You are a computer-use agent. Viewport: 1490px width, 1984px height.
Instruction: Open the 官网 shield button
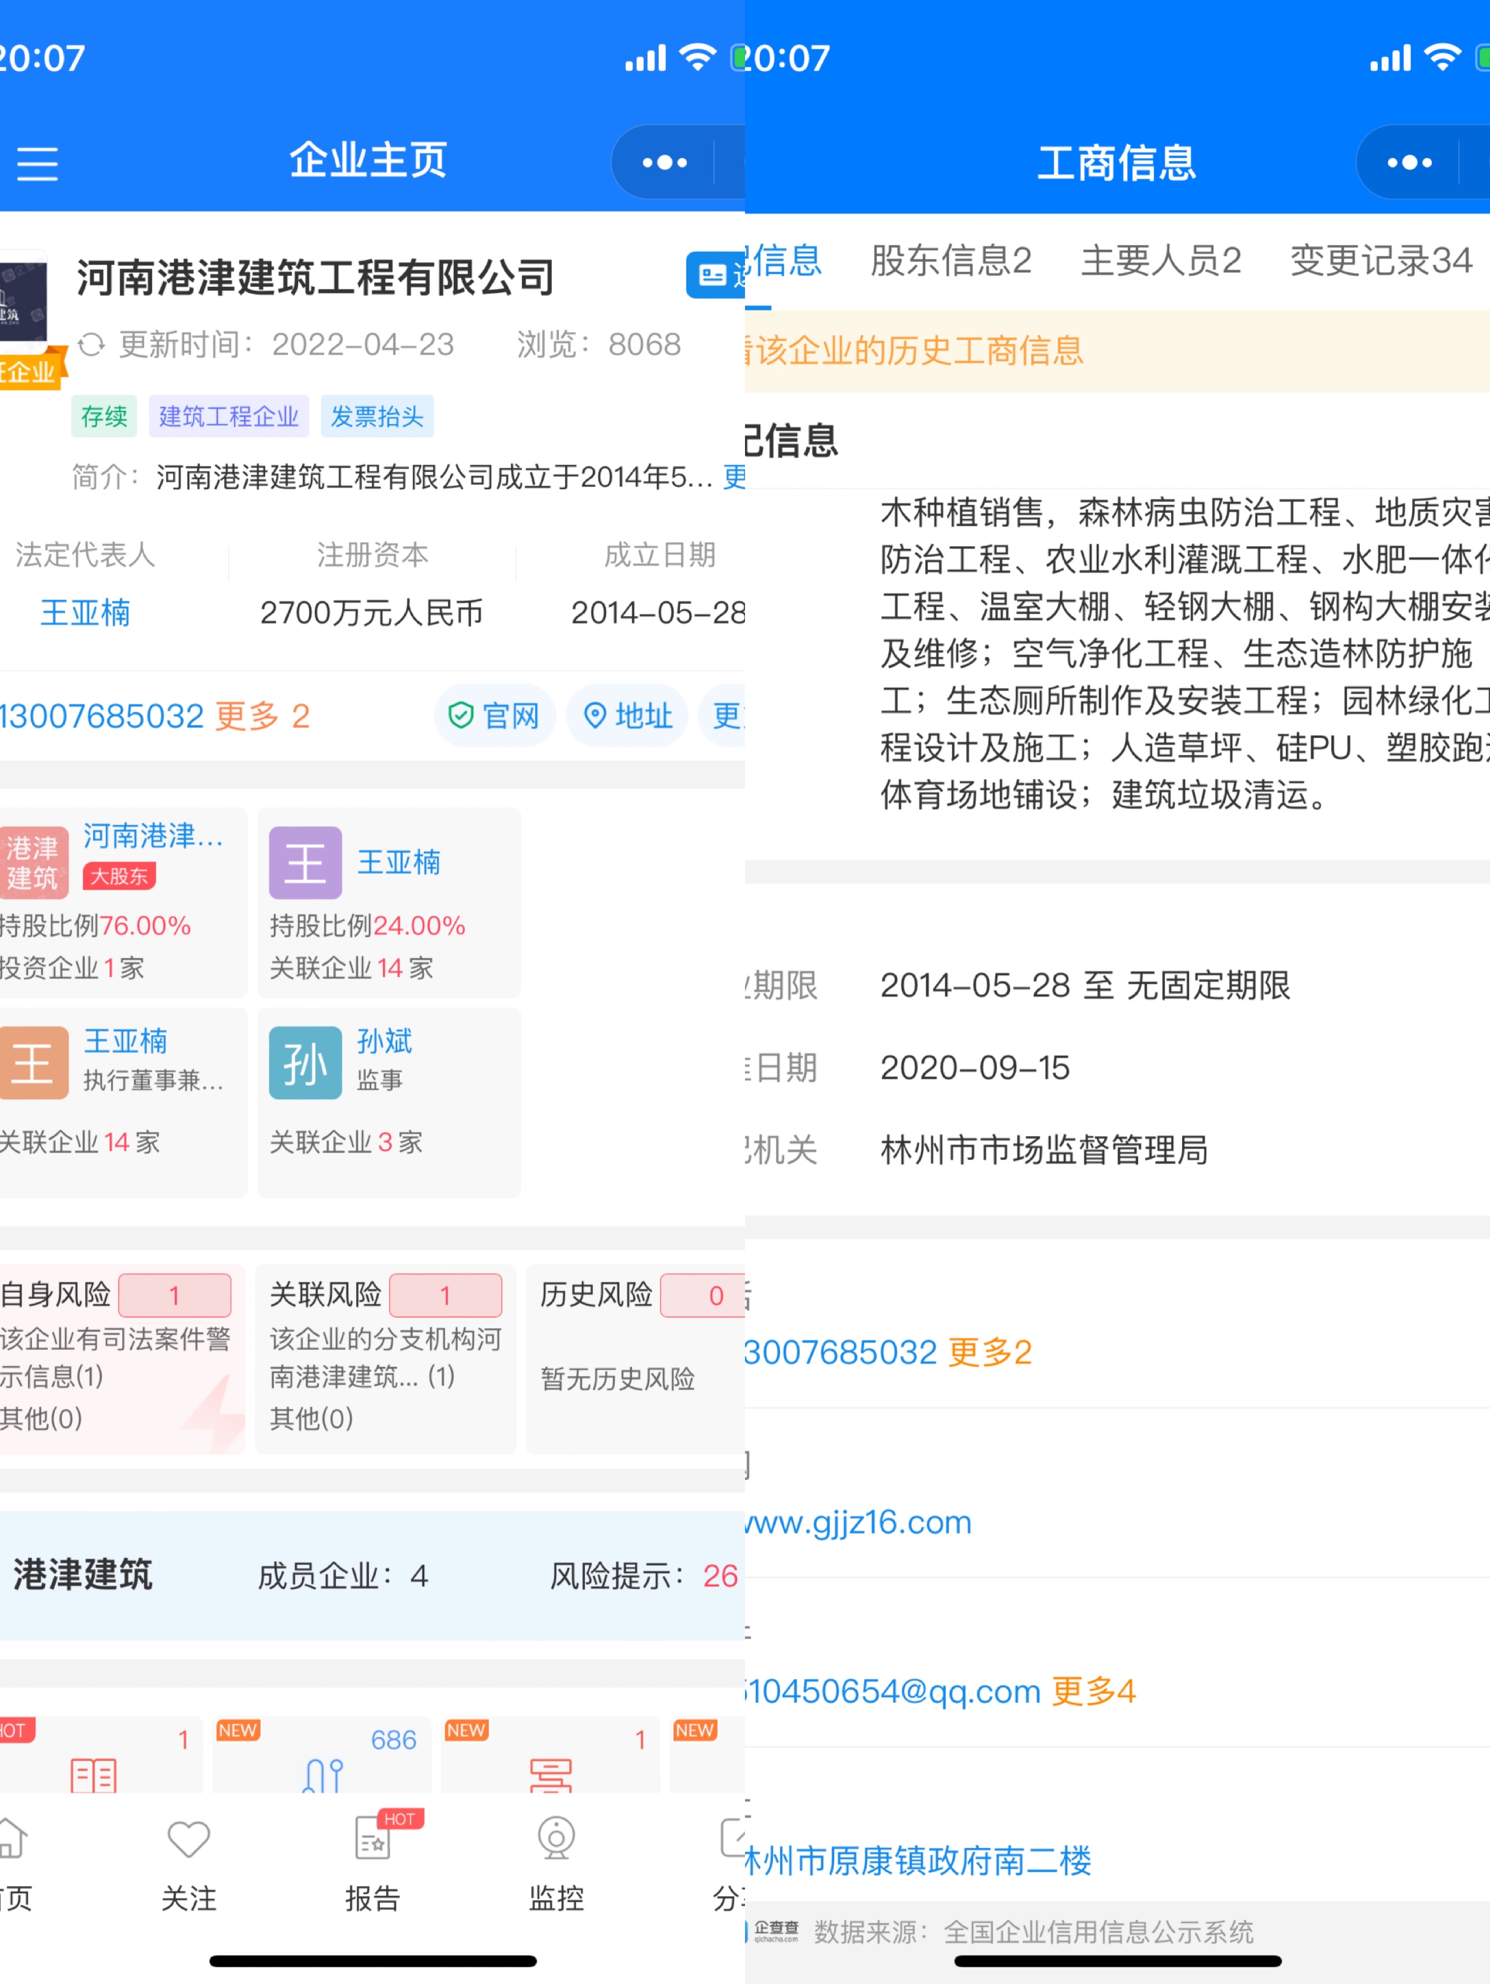(x=494, y=716)
